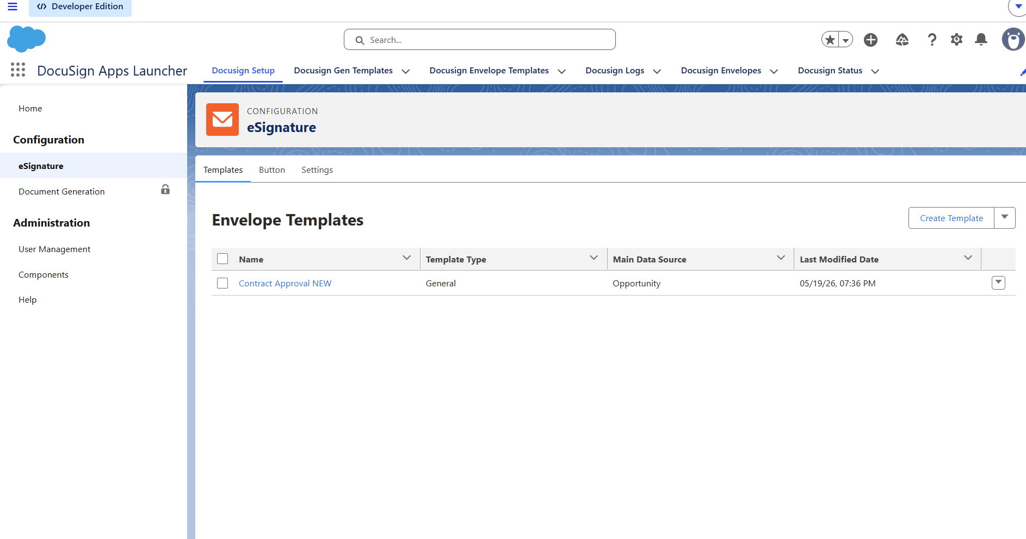Open the Trailhead guidance icon
The image size is (1026, 539).
point(902,40)
